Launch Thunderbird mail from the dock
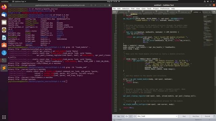 point(4,14)
